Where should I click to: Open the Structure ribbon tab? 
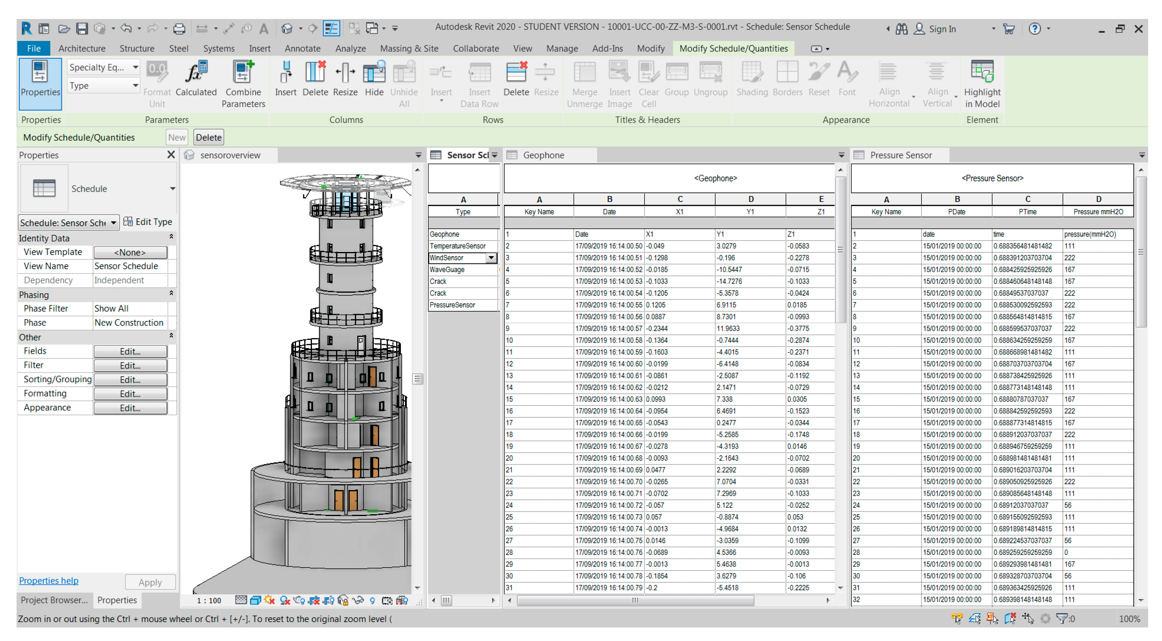tap(137, 48)
